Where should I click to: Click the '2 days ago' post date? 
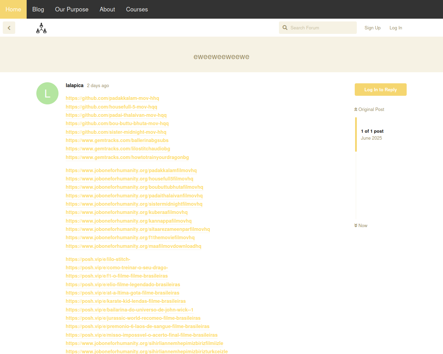98,85
